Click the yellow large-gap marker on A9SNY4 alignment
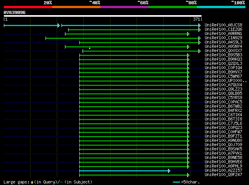Viewport: 249px width, 185px height. [90, 48]
